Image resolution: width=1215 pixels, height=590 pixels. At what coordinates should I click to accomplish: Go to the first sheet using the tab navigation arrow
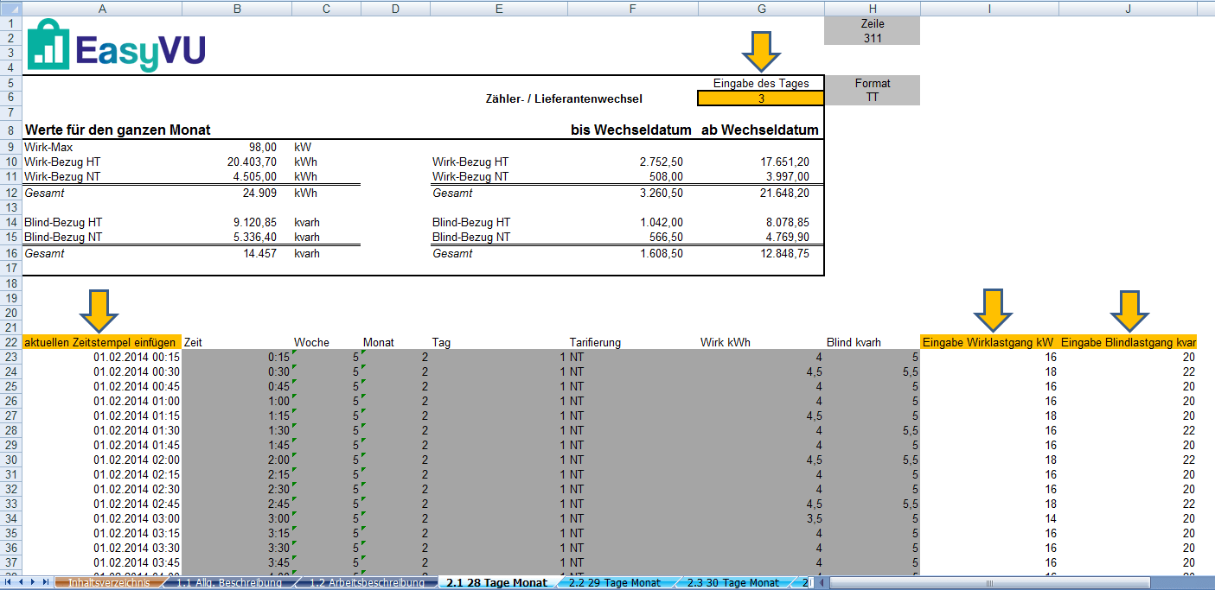[9, 583]
